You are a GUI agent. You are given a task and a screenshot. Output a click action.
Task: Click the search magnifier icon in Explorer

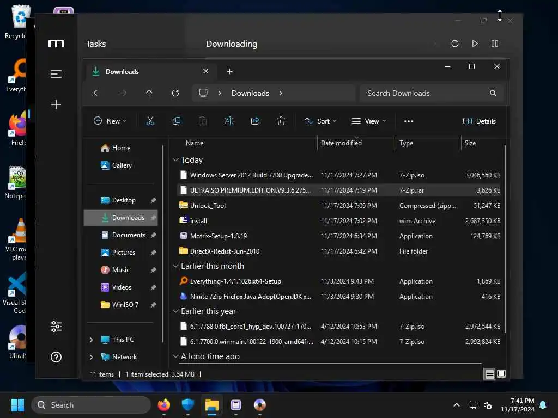pyautogui.click(x=493, y=93)
